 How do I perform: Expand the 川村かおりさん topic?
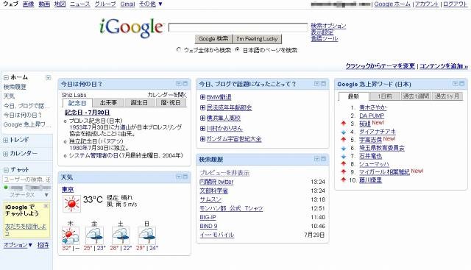pos(202,128)
